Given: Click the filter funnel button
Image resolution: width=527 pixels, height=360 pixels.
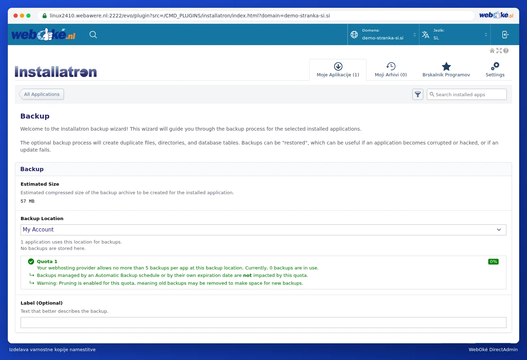Looking at the screenshot, I should pyautogui.click(x=418, y=94).
